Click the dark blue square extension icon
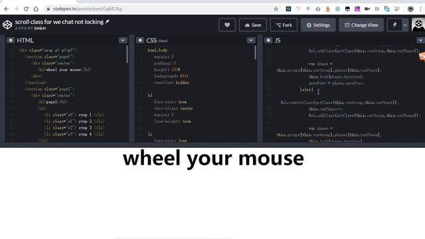This screenshot has width=425, height=239. [x=288, y=9]
